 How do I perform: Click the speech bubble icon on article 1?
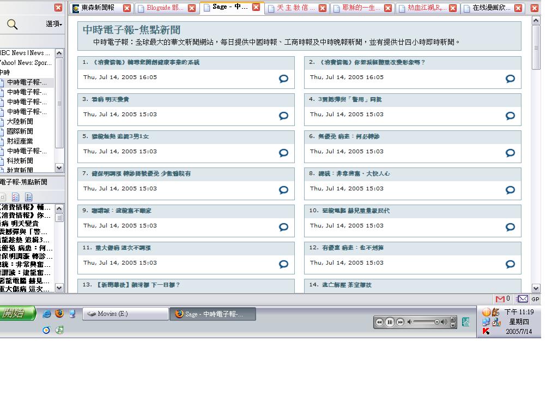coord(283,79)
